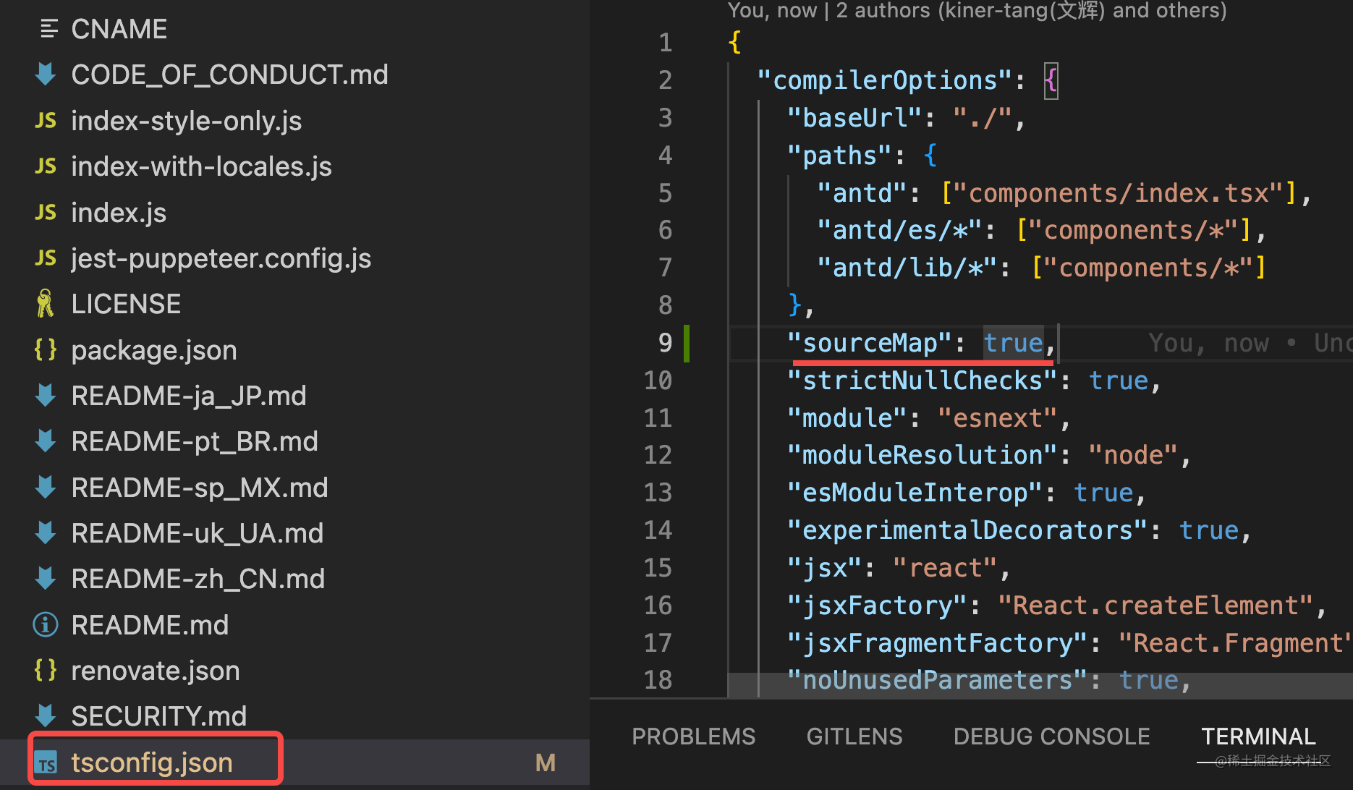Click the text file icon beside CNAME

tap(48, 29)
